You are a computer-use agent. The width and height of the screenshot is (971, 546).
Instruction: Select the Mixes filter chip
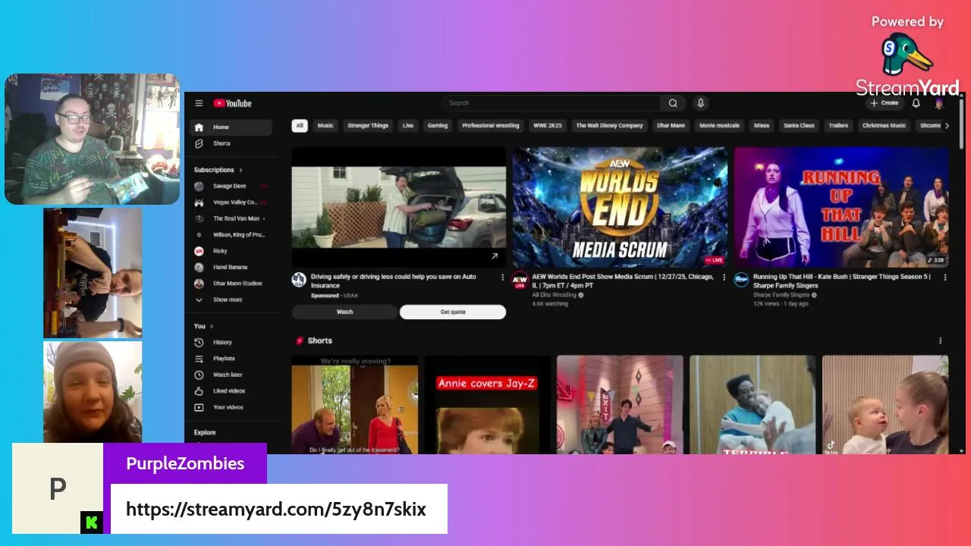(762, 126)
